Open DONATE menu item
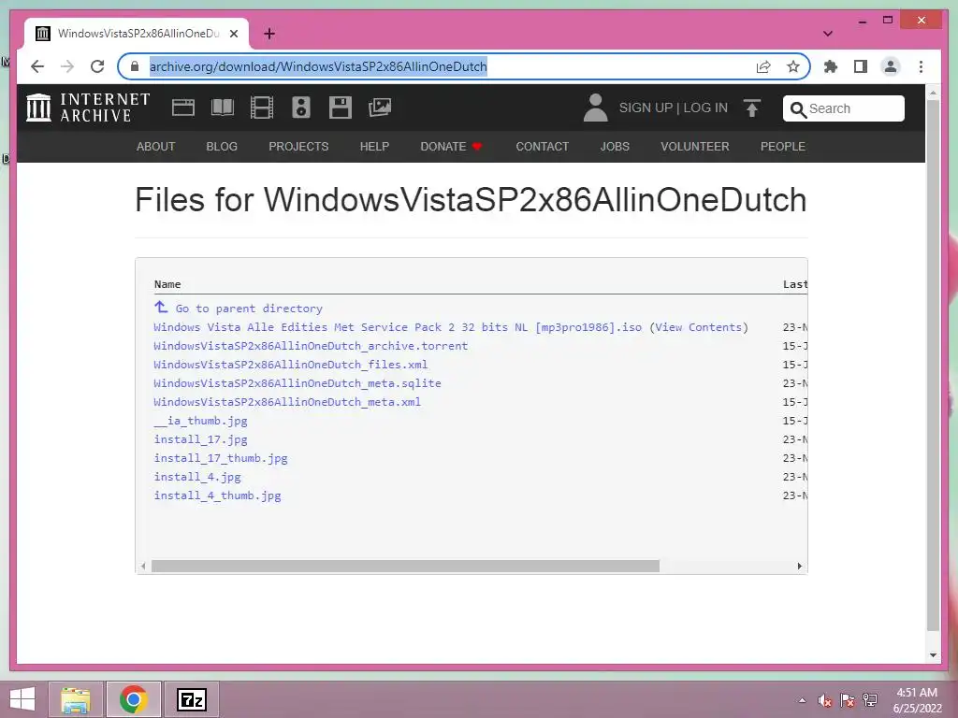 (451, 147)
